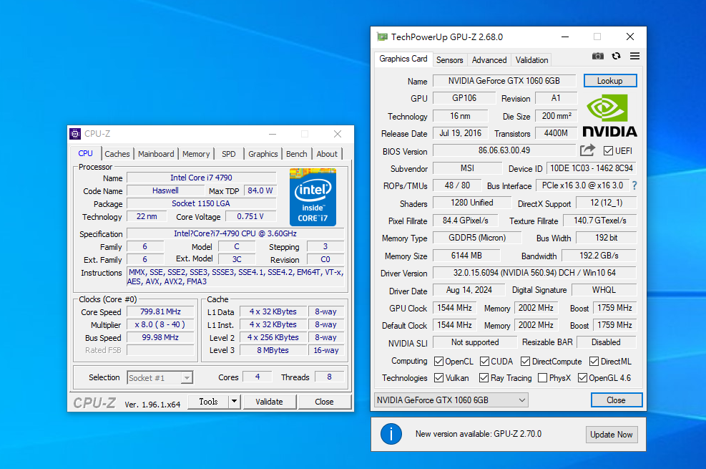Click the GPU-Z title bar app icon

click(x=382, y=37)
